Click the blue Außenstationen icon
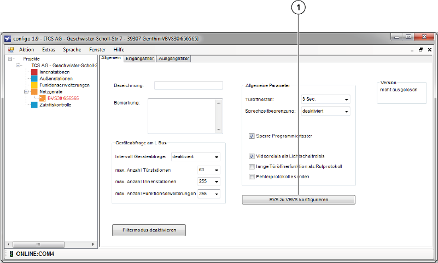The height and width of the screenshot is (263, 438). click(35, 79)
